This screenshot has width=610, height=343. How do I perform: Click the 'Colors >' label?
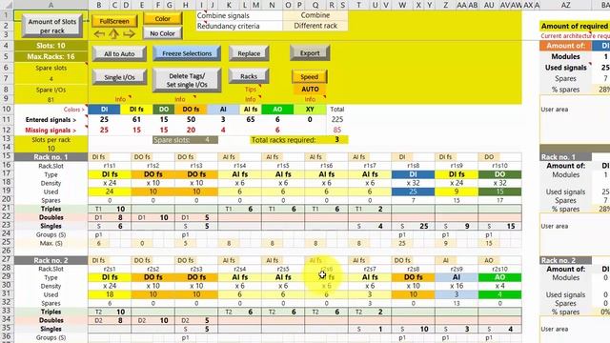tap(74, 110)
